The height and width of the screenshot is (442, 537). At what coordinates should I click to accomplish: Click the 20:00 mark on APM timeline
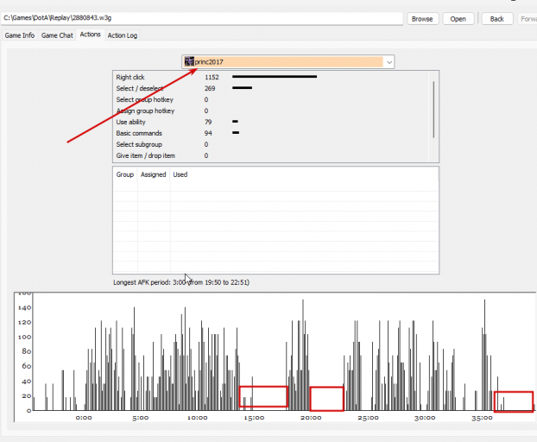tap(311, 418)
